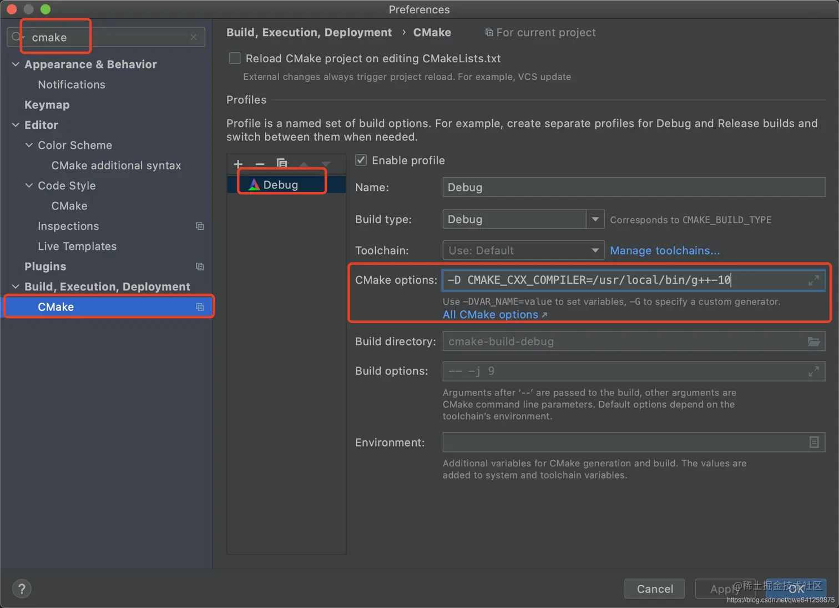
Task: Collapse Build, Execution, Deployment section
Action: tap(16, 287)
